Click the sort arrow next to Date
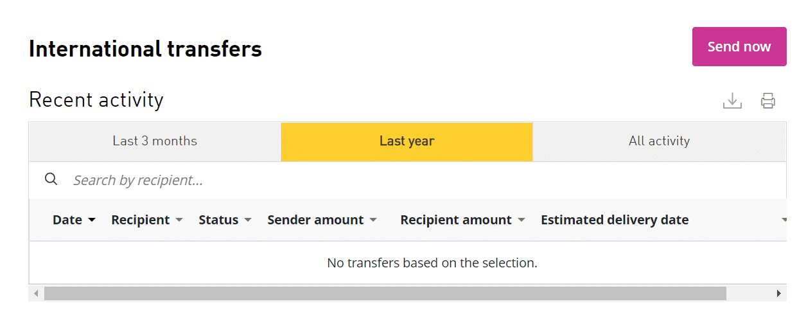The height and width of the screenshot is (322, 806). (x=92, y=220)
